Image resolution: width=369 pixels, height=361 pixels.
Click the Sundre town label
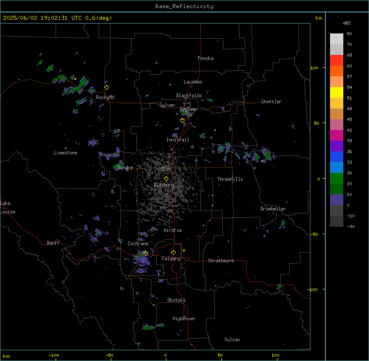coord(125,168)
